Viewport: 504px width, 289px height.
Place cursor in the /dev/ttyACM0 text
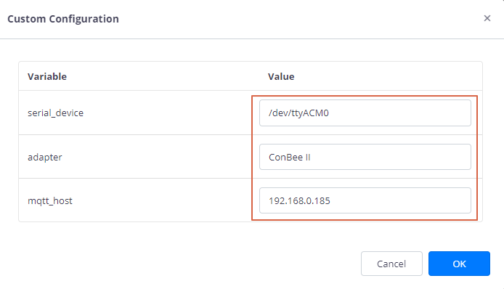(298, 113)
